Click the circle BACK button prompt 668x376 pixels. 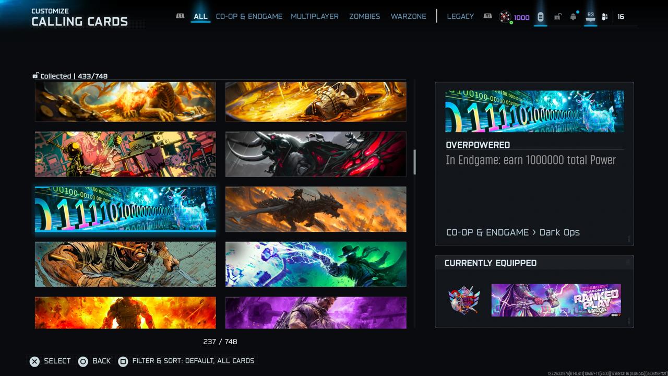pyautogui.click(x=94, y=361)
